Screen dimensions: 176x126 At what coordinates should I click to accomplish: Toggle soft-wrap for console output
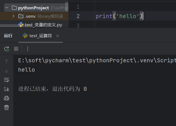6,80
